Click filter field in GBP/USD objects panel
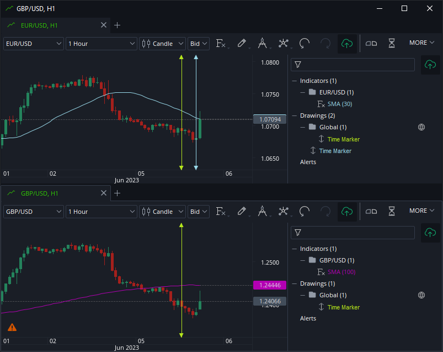 (353, 233)
